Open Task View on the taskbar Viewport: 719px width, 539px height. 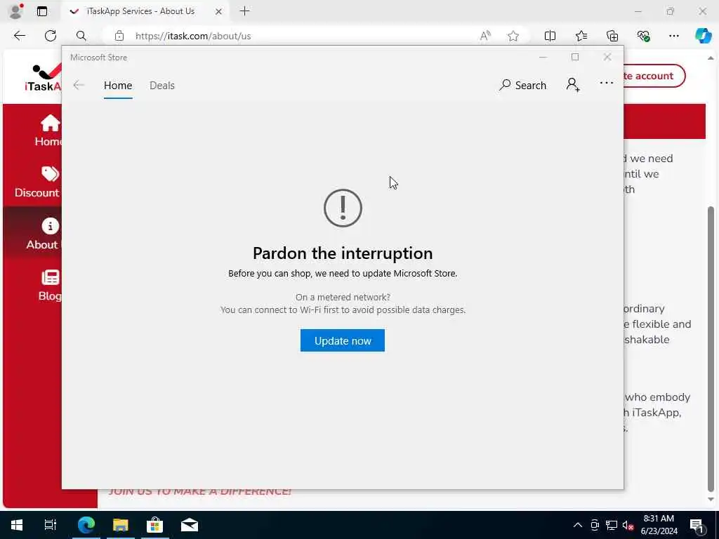50,525
